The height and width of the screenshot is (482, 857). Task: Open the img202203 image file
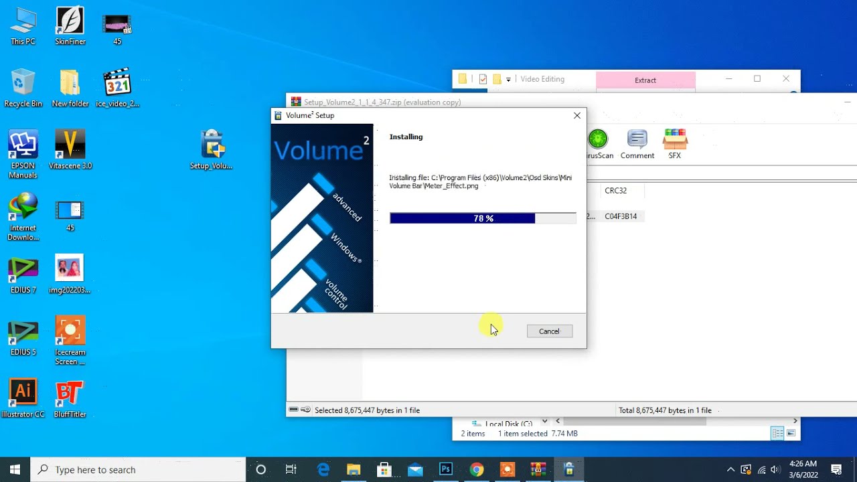(70, 274)
